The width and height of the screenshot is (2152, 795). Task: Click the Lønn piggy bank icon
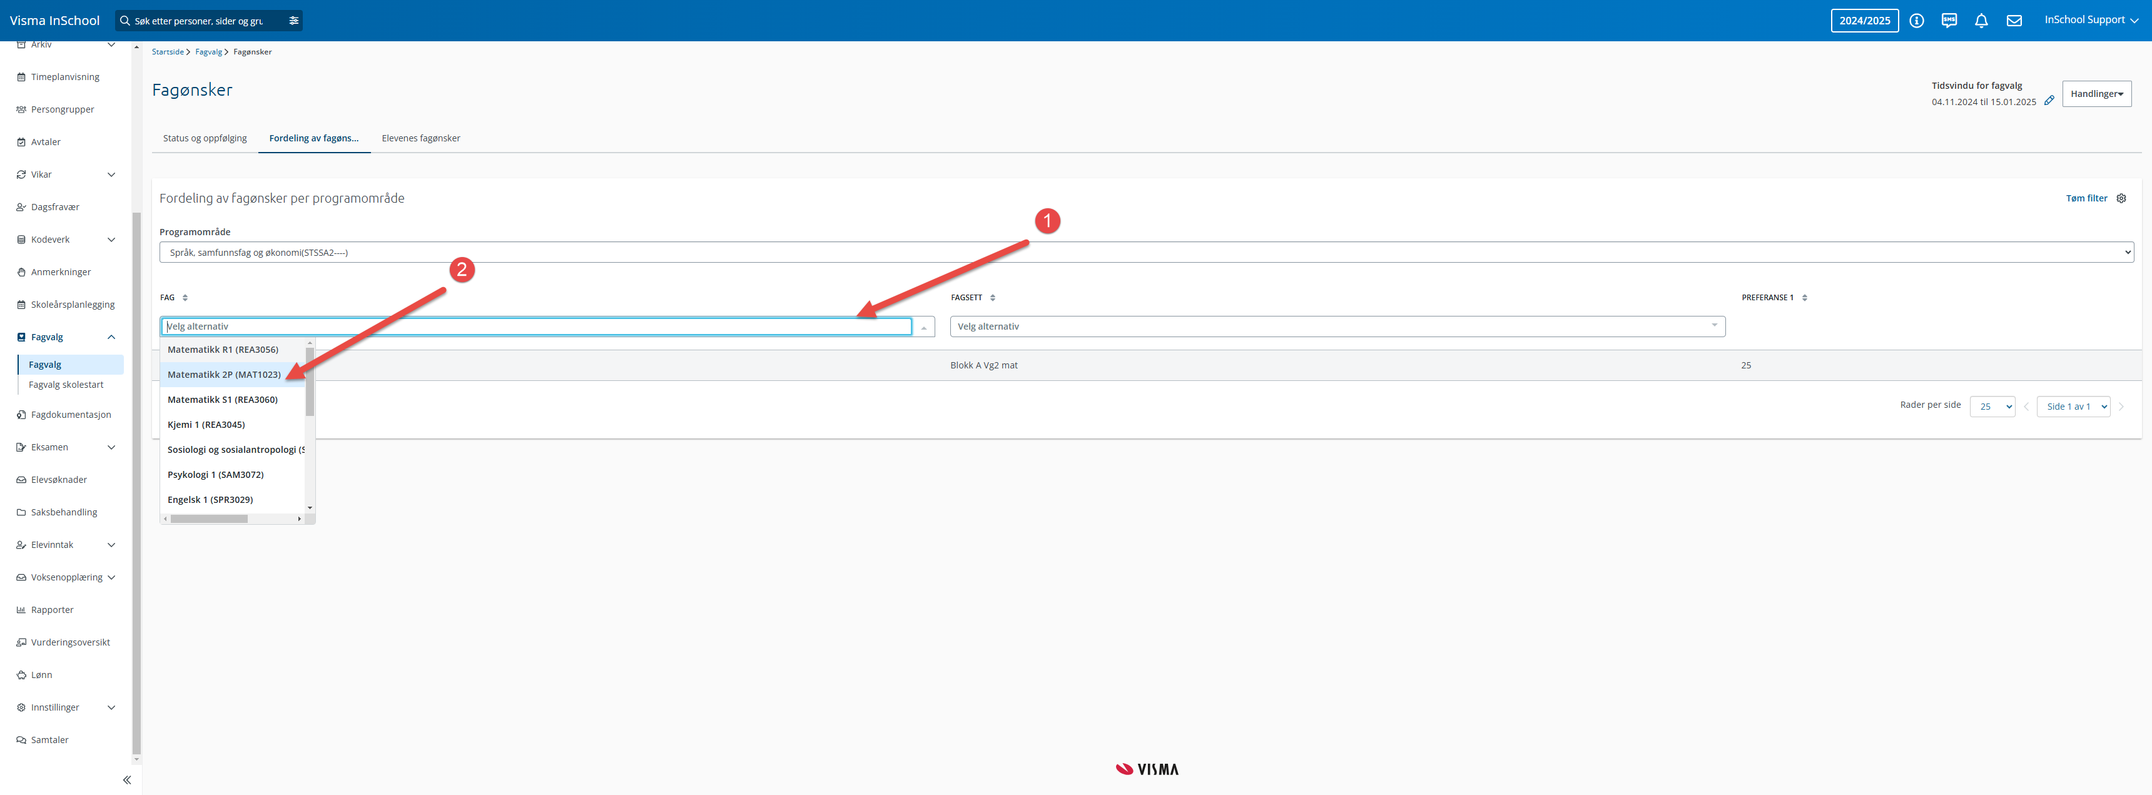(21, 676)
